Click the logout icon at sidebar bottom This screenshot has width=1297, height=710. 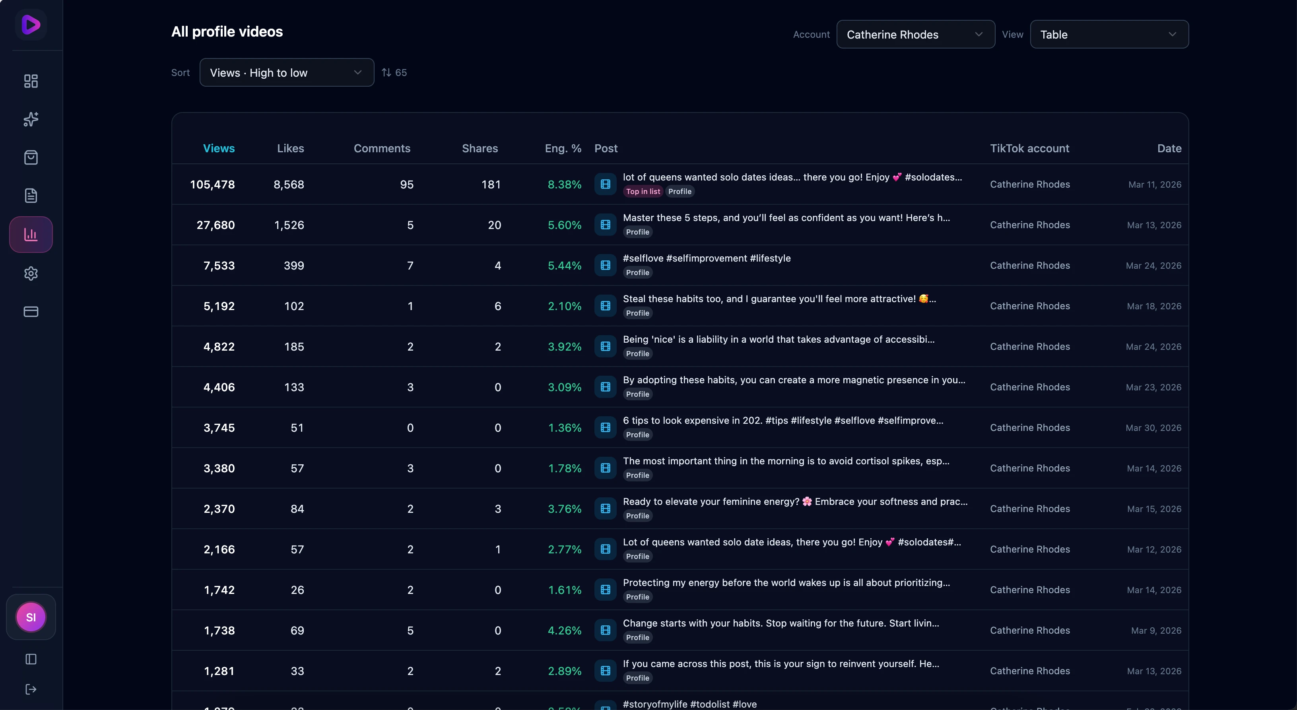pyautogui.click(x=31, y=689)
